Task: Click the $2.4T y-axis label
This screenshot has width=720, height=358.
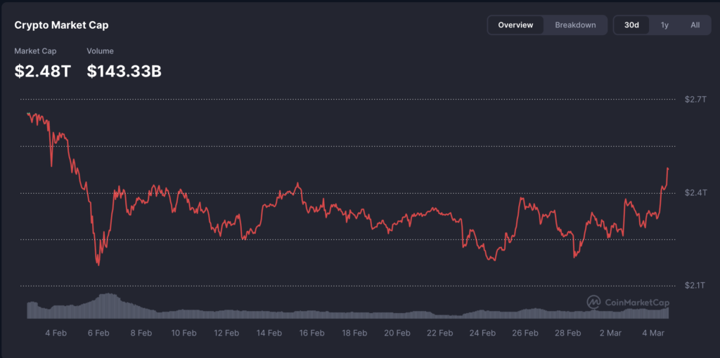Action: [695, 193]
